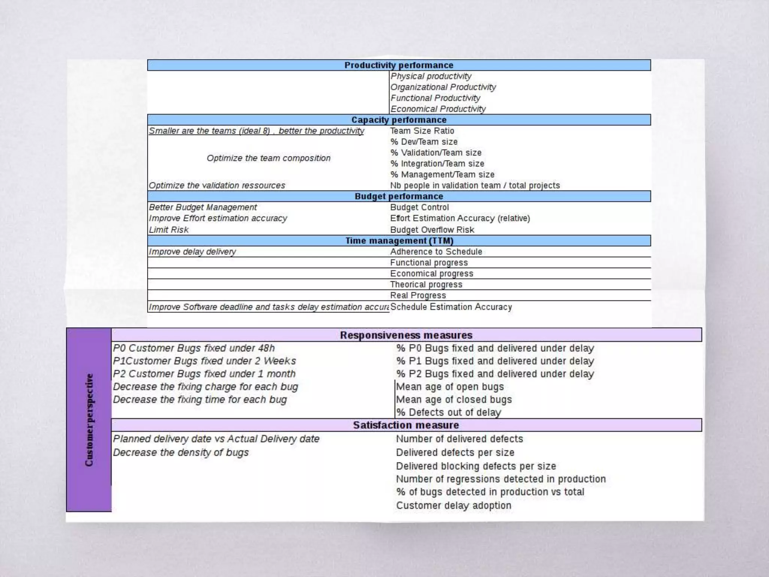Image resolution: width=769 pixels, height=577 pixels.
Task: Select the Time management (TTM) header
Action: pos(399,241)
